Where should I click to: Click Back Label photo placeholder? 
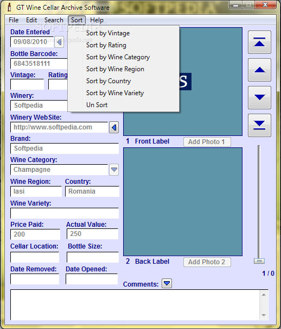pyautogui.click(x=183, y=202)
